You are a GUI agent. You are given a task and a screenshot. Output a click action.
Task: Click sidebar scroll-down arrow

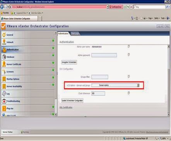[56, 114]
